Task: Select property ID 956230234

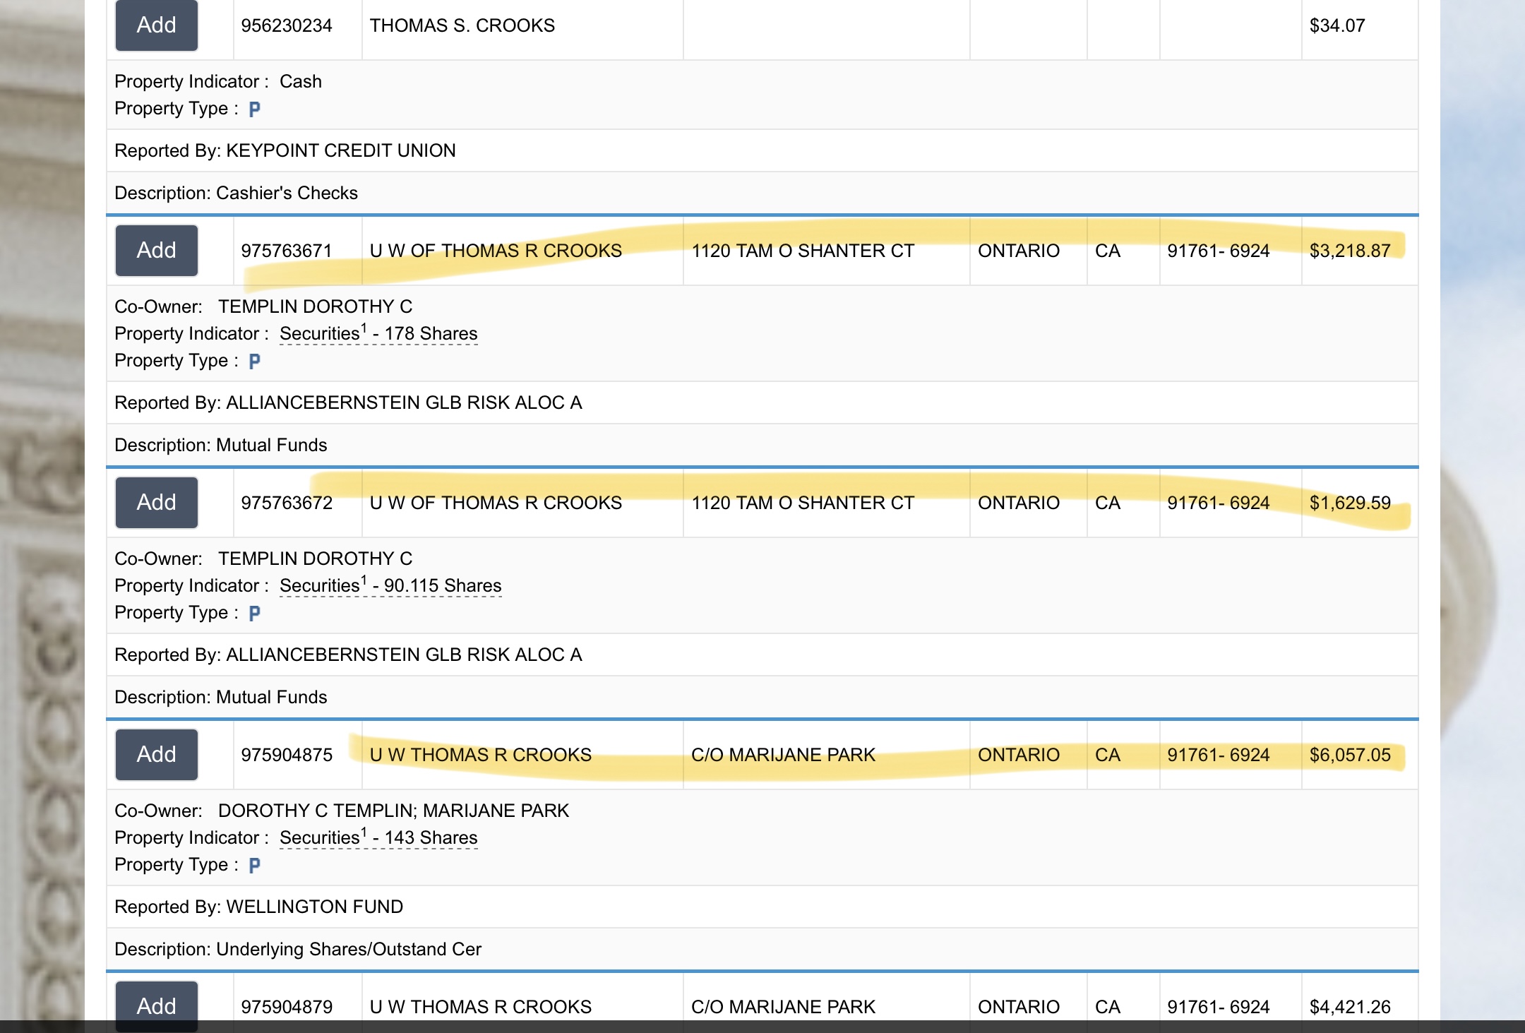Action: pos(287,26)
